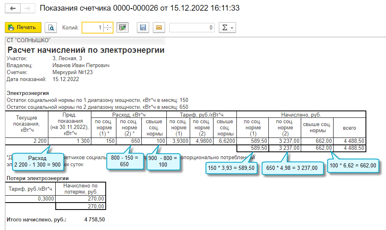Select tariff cell 6,6200
The image size is (386, 230).
pyautogui.click(x=225, y=141)
